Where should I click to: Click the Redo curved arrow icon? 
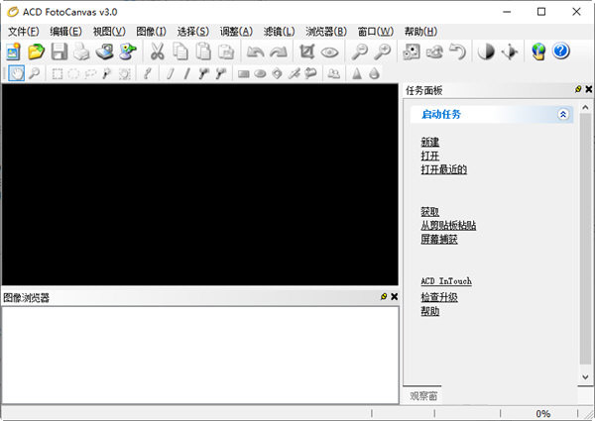coord(278,52)
